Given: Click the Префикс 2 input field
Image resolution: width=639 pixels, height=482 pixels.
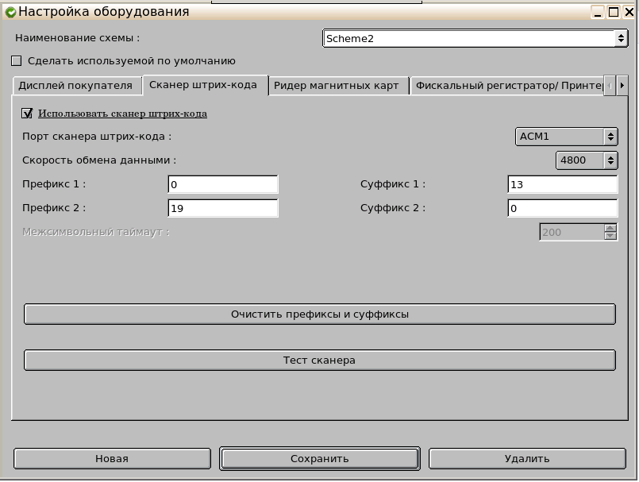Looking at the screenshot, I should click(x=223, y=208).
